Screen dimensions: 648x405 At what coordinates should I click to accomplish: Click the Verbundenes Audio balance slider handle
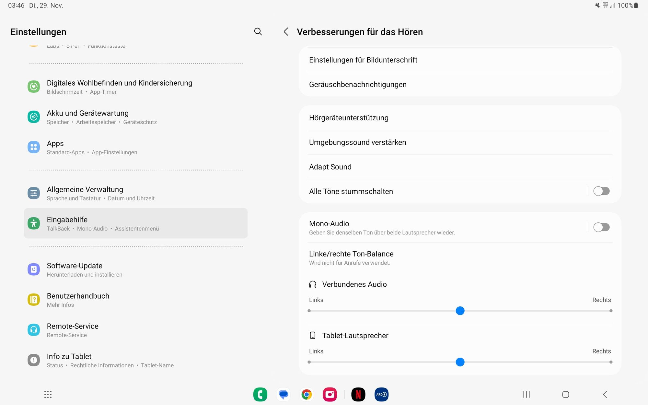click(460, 311)
